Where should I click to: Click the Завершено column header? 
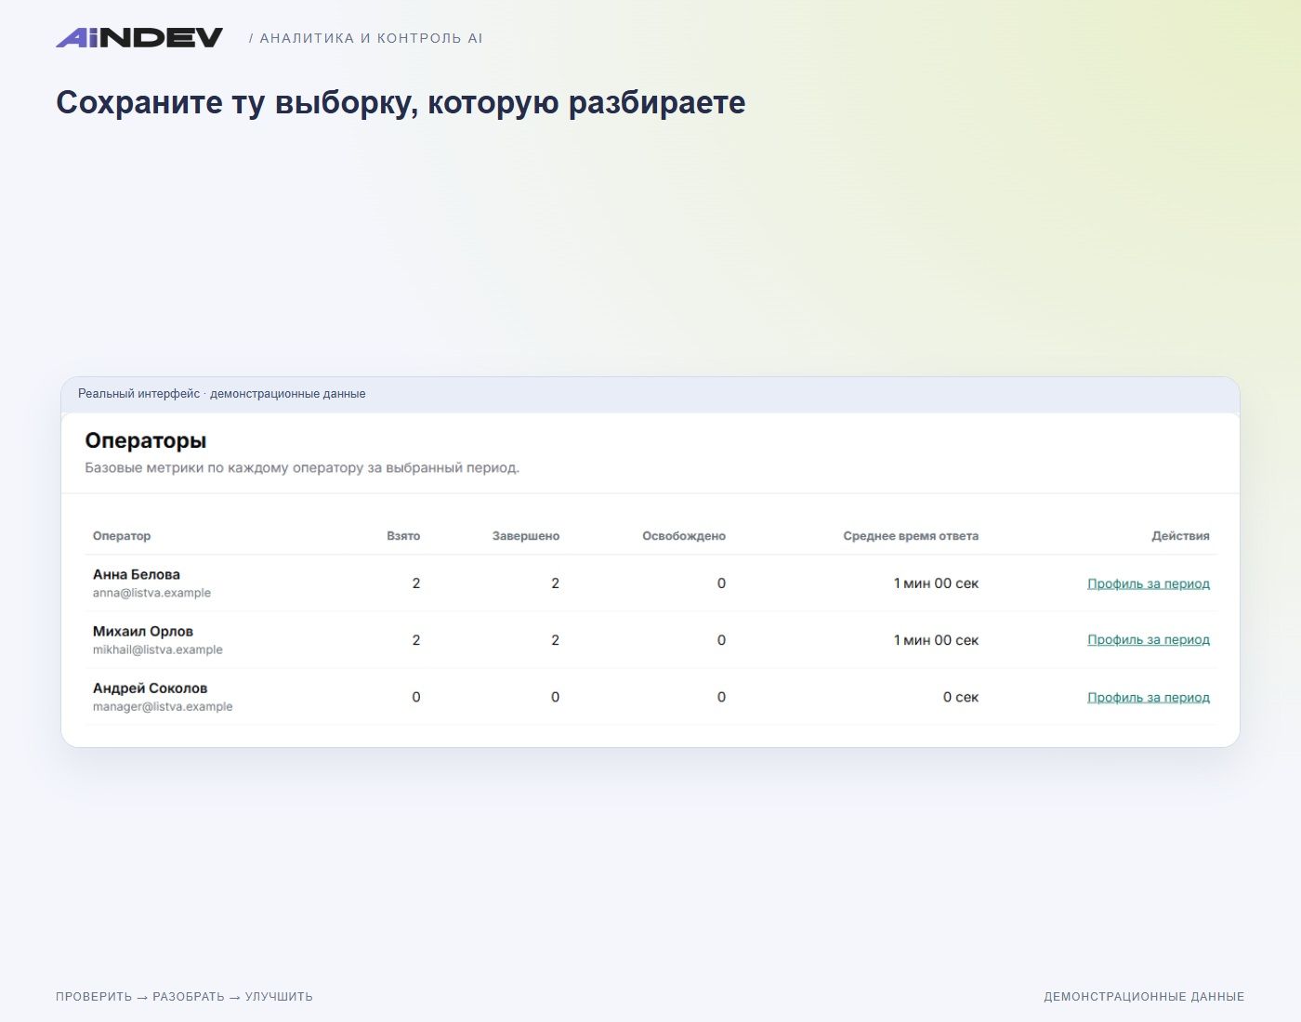526,536
